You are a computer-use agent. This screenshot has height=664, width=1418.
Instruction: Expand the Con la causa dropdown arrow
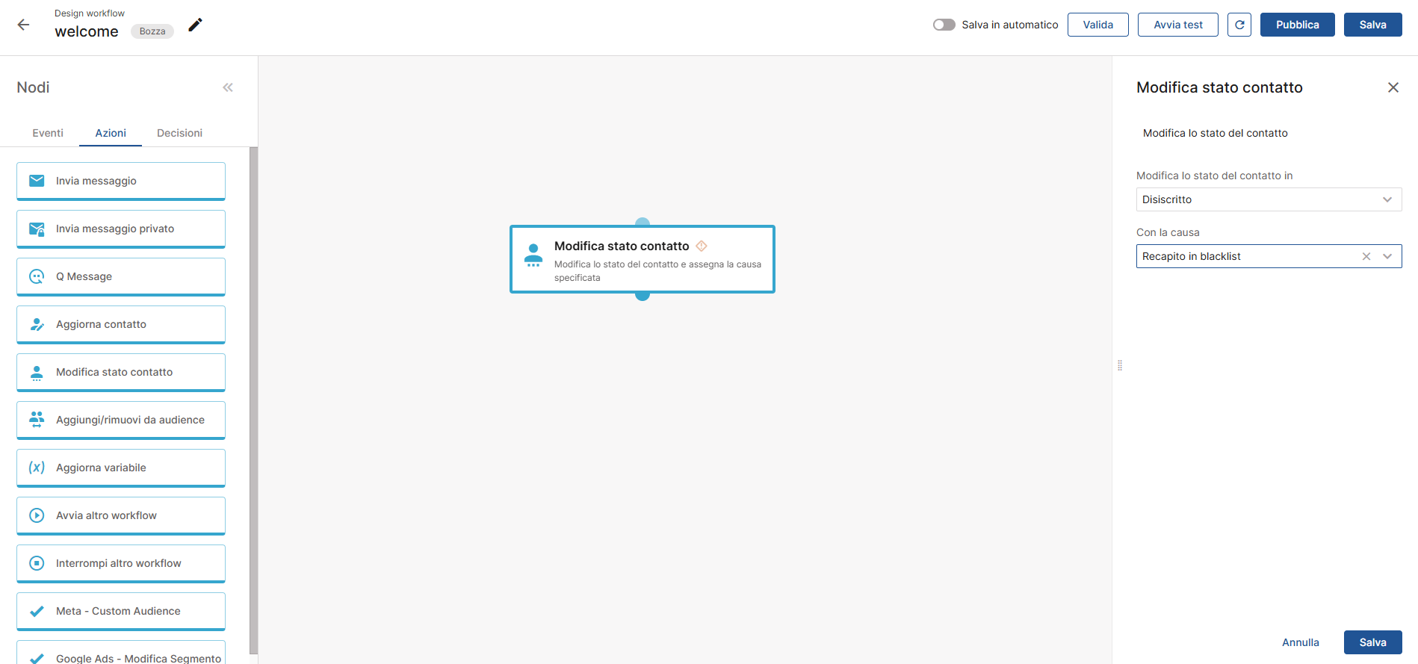1387,256
